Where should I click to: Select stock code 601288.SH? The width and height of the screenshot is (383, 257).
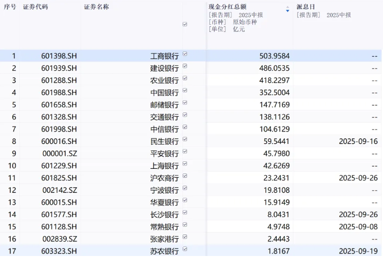pos(59,81)
